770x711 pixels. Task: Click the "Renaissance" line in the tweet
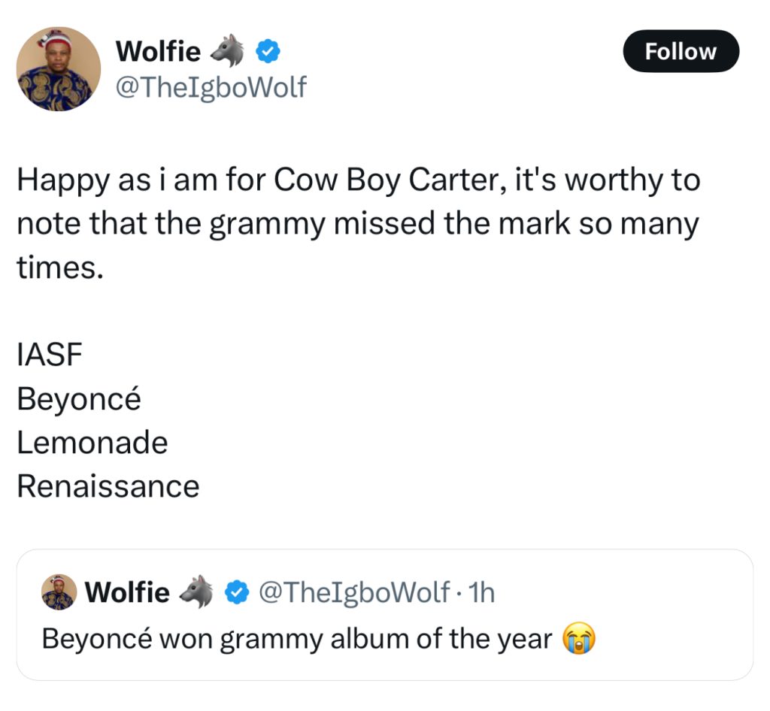[x=108, y=486]
